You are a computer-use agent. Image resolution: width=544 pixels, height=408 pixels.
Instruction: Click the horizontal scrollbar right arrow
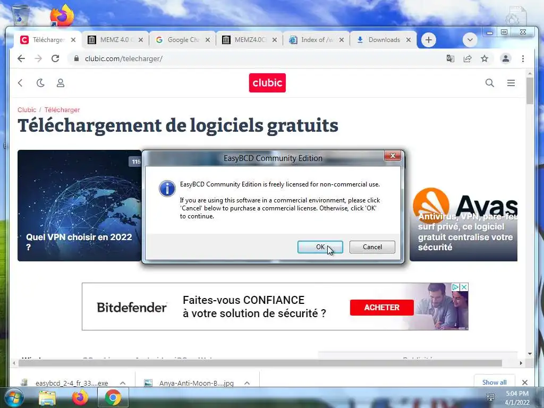pyautogui.click(x=521, y=363)
